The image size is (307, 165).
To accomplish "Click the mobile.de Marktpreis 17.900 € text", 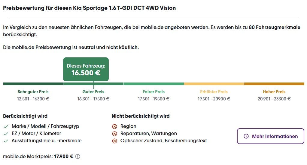I will coord(38,156).
